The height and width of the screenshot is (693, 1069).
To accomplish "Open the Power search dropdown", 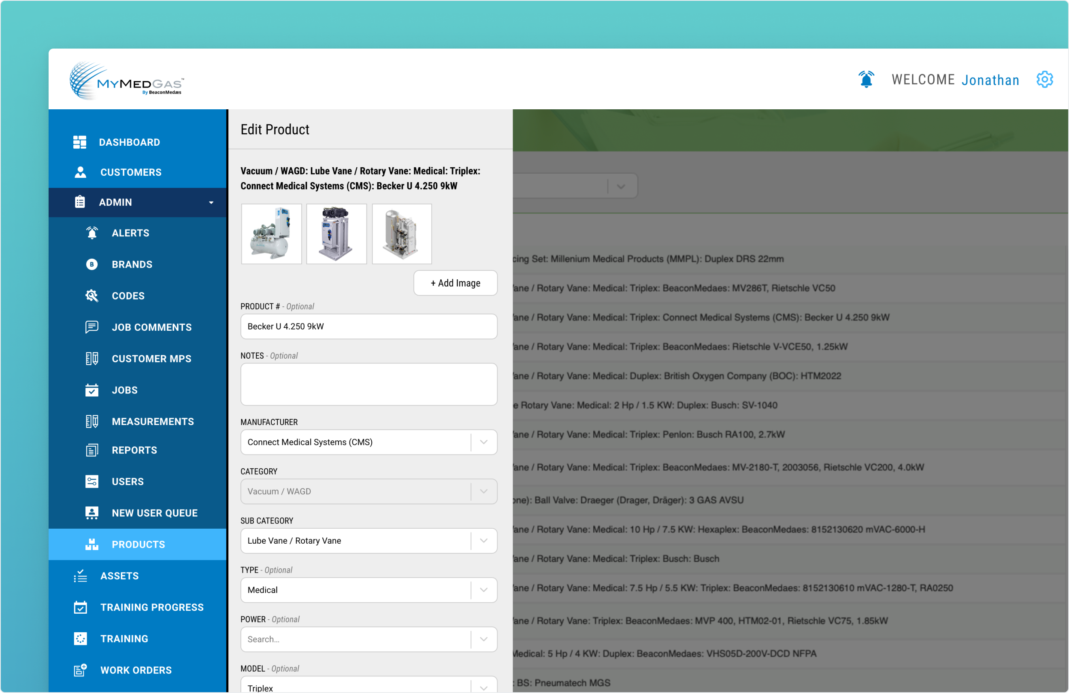I will [x=369, y=640].
